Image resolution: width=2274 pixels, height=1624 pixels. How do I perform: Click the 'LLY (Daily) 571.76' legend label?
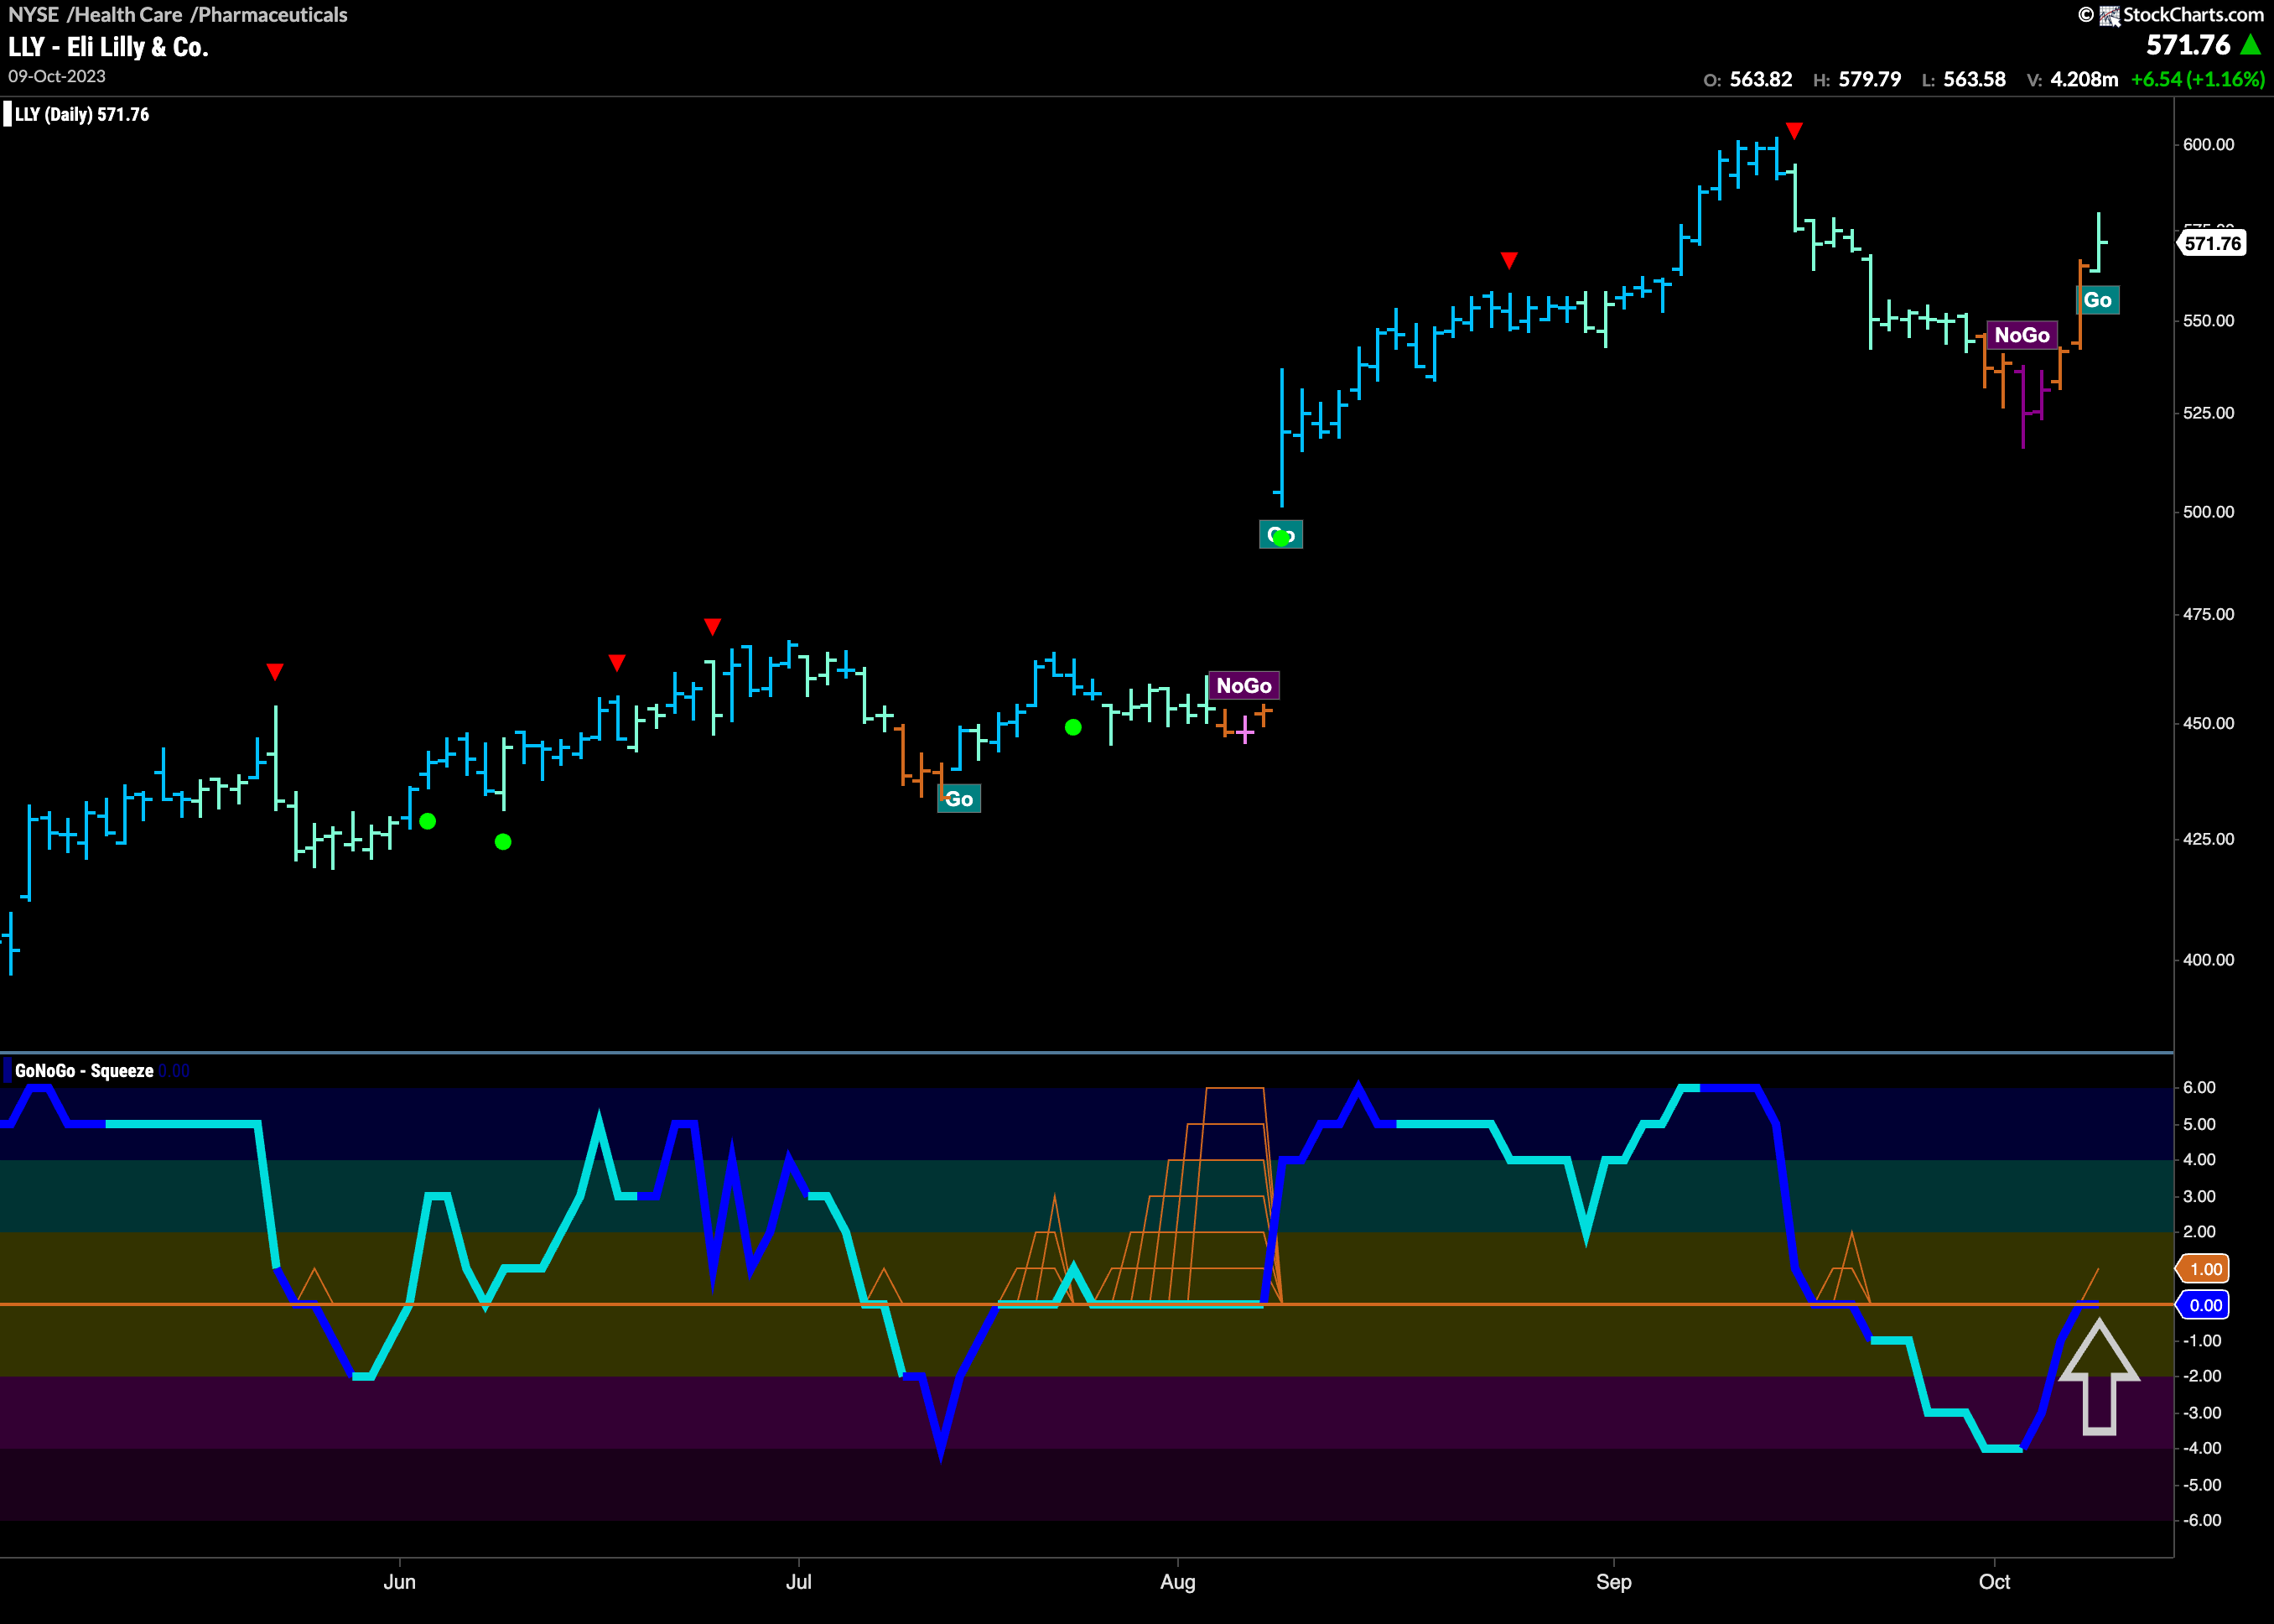coord(82,115)
